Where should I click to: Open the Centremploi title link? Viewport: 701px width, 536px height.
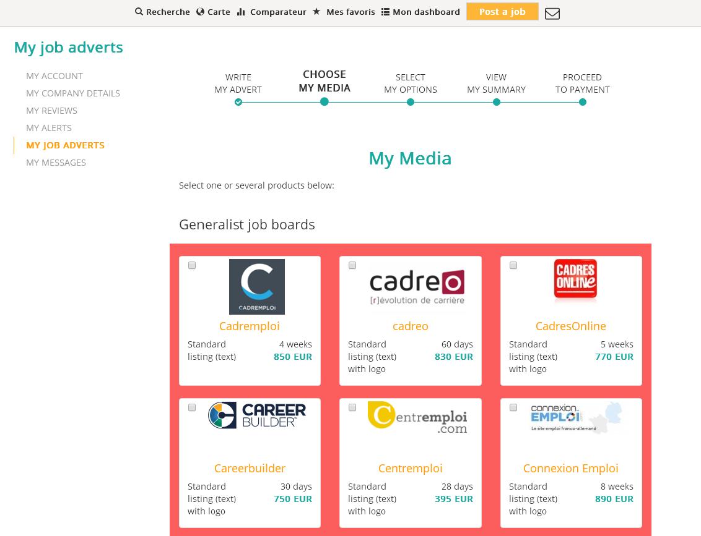point(411,468)
